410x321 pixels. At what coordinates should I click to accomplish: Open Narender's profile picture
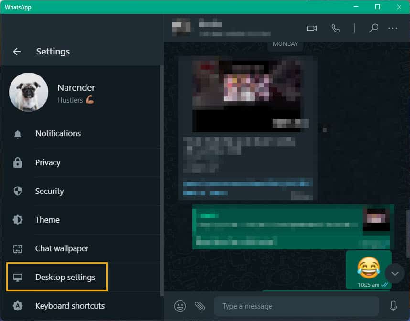29,92
